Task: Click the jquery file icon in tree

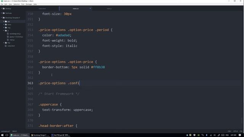Action: pos(8,37)
